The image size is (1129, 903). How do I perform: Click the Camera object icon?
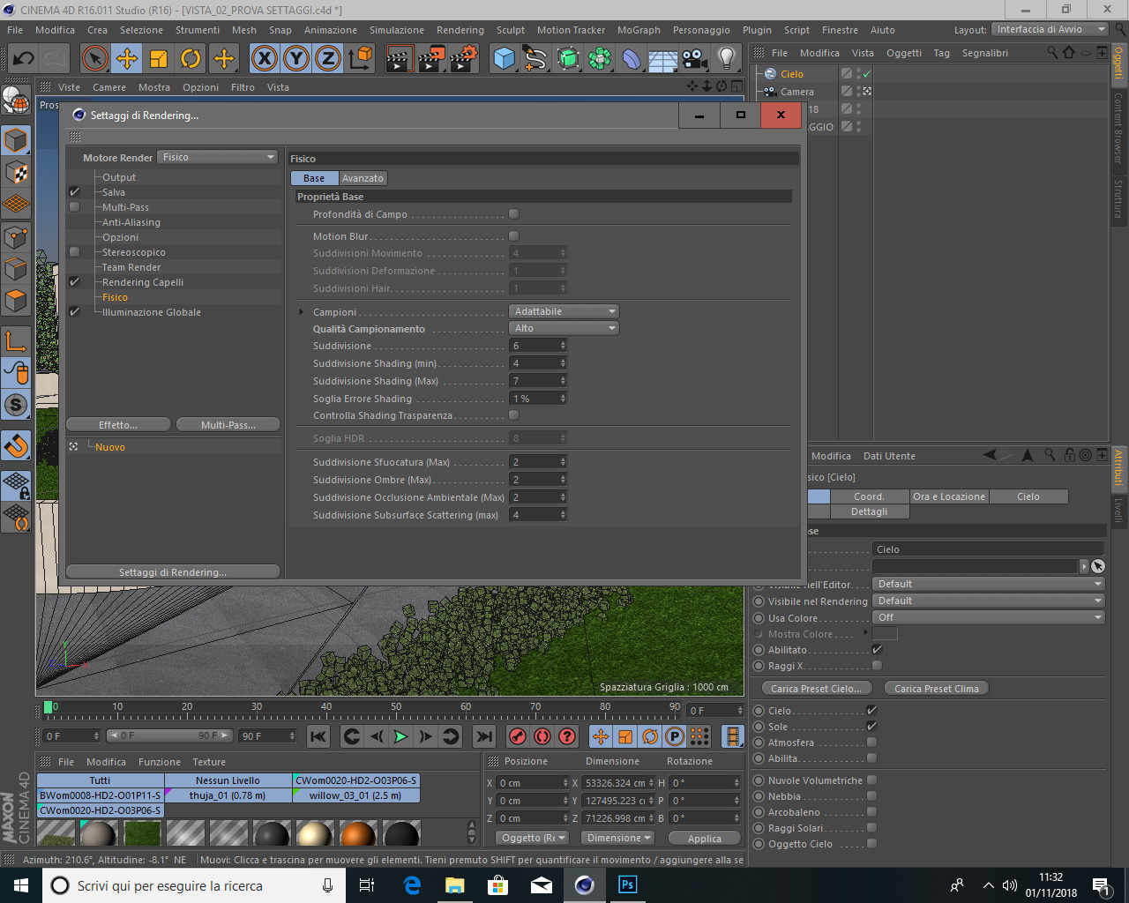point(695,59)
